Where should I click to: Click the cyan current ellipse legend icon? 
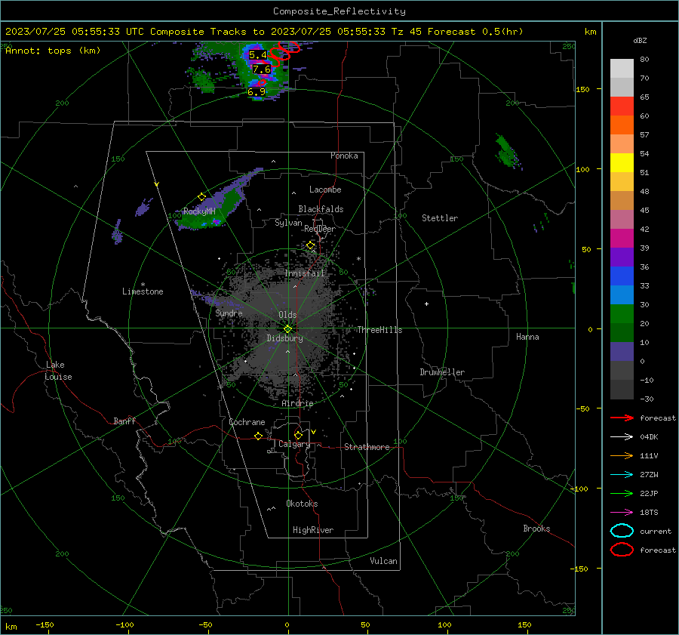click(622, 531)
